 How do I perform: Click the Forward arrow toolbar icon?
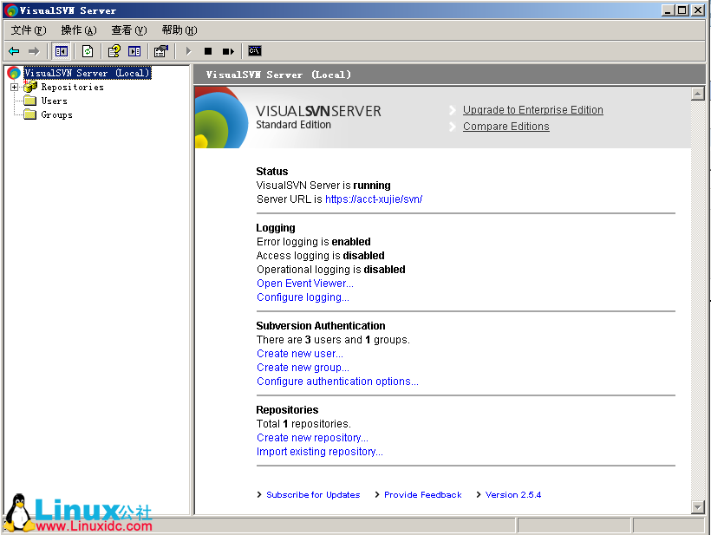(34, 51)
